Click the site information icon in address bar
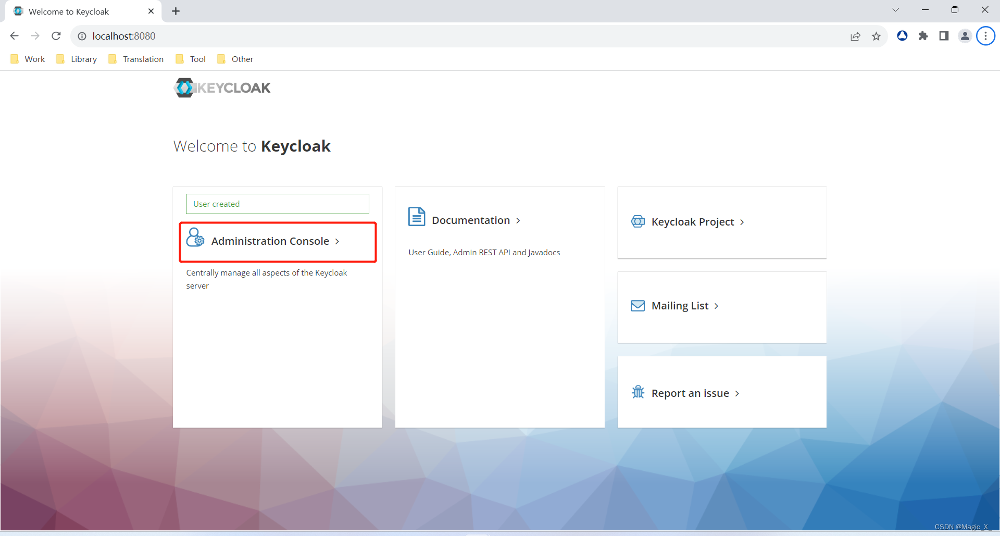1000x536 pixels. coord(82,36)
